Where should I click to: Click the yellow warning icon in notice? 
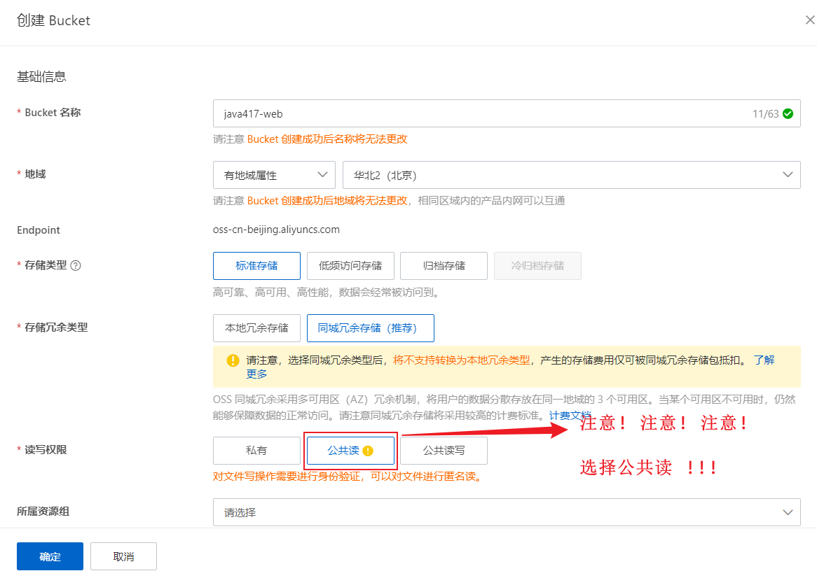point(233,360)
